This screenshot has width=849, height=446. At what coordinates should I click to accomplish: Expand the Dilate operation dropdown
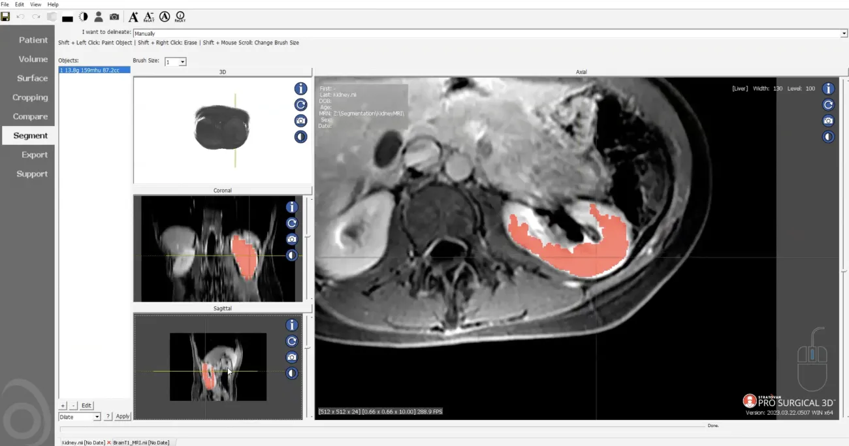click(97, 417)
